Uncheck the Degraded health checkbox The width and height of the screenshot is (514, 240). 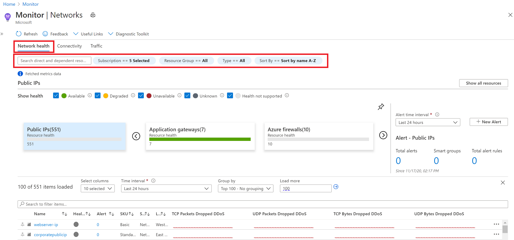[x=98, y=96]
